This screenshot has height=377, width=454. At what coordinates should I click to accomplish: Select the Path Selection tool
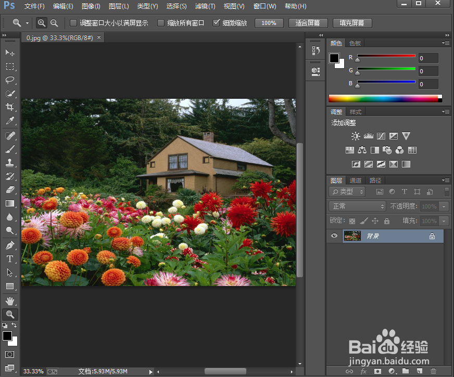coord(10,272)
